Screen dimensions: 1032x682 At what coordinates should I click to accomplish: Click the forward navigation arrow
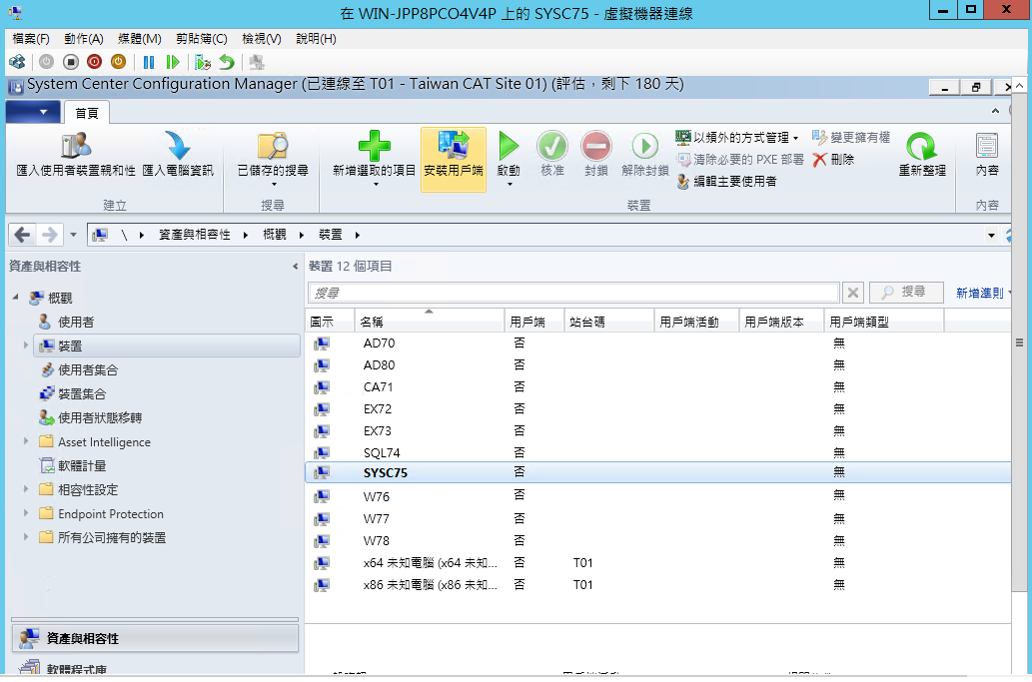49,235
